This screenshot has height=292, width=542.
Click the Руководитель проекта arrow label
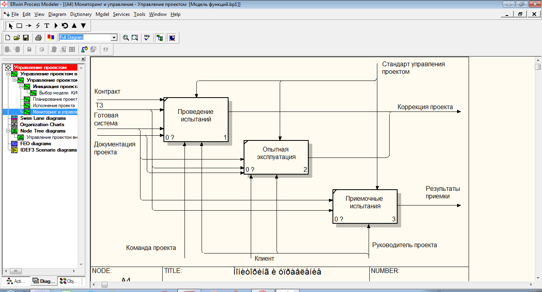point(404,245)
